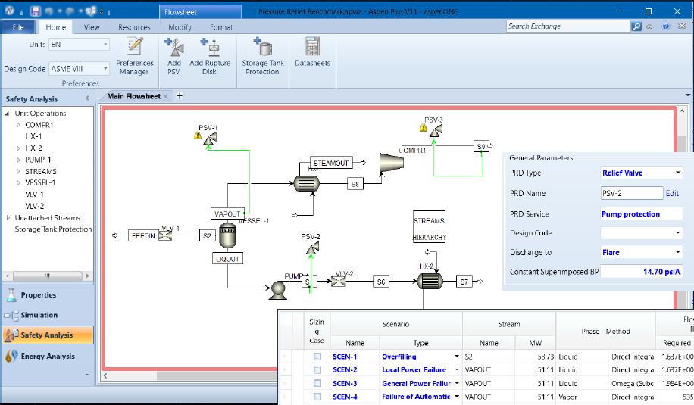Check the sizing case box for SCEN-3
Image resolution: width=694 pixels, height=405 pixels.
317,383
